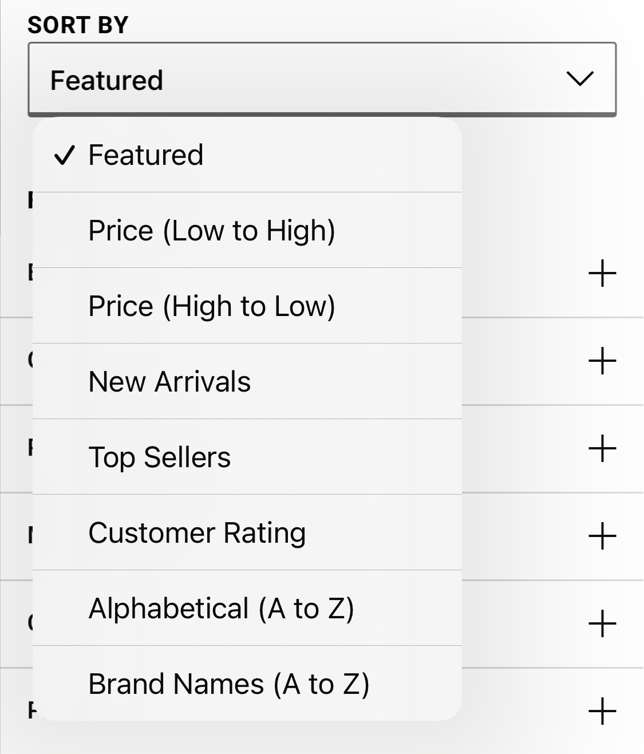Image resolution: width=644 pixels, height=754 pixels.
Task: Select the Top Sellers sort option
Action: pyautogui.click(x=160, y=457)
